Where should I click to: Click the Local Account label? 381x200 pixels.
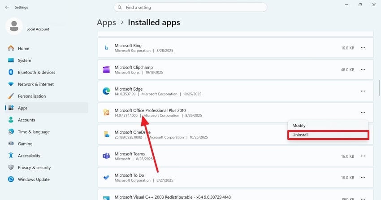(38, 29)
